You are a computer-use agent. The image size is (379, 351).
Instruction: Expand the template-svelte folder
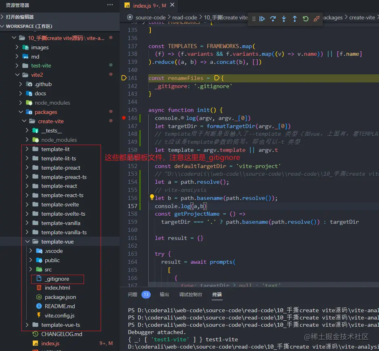click(x=60, y=205)
